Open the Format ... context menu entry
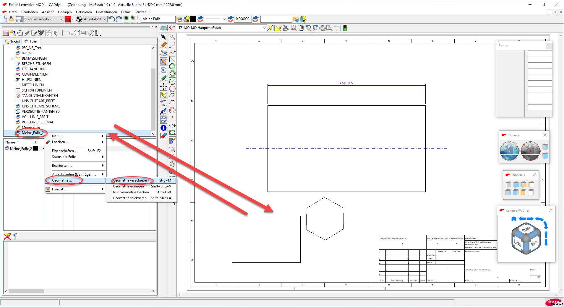This screenshot has height=307, width=564. point(75,189)
